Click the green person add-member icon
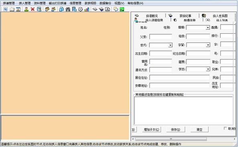Viewport: 238px width, 147px height. click(x=26, y=9)
